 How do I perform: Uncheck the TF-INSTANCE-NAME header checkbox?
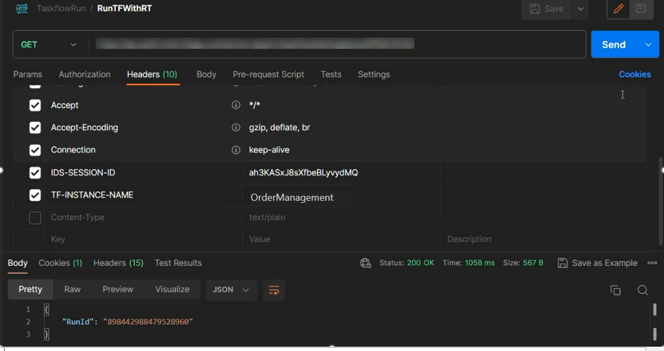pyautogui.click(x=35, y=195)
